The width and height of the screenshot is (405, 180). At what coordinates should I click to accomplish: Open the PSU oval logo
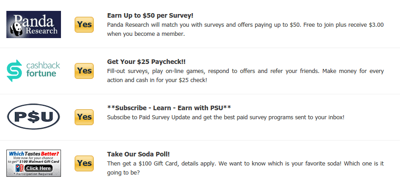34,117
